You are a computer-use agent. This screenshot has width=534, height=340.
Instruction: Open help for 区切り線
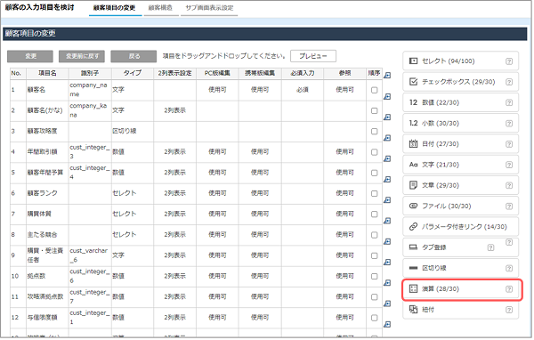(x=509, y=268)
